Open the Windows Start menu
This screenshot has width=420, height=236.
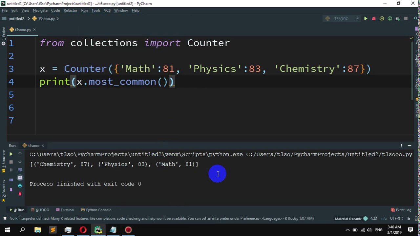(x=7, y=230)
